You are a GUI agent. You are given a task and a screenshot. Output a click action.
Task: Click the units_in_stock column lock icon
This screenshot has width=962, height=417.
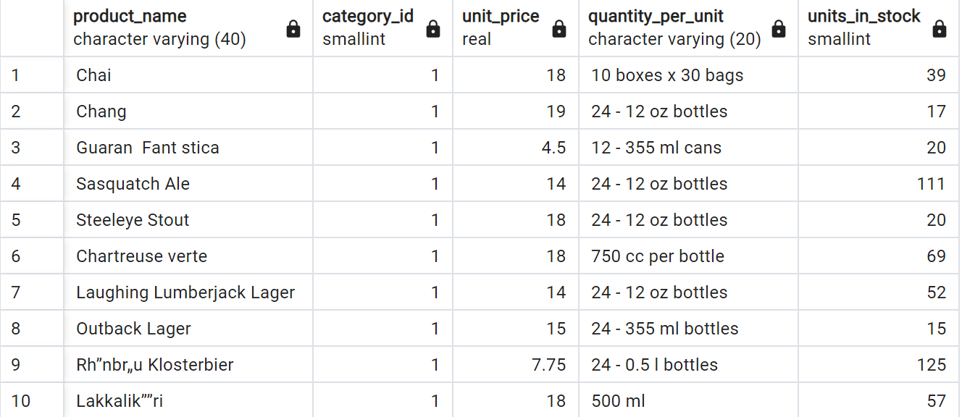click(940, 29)
